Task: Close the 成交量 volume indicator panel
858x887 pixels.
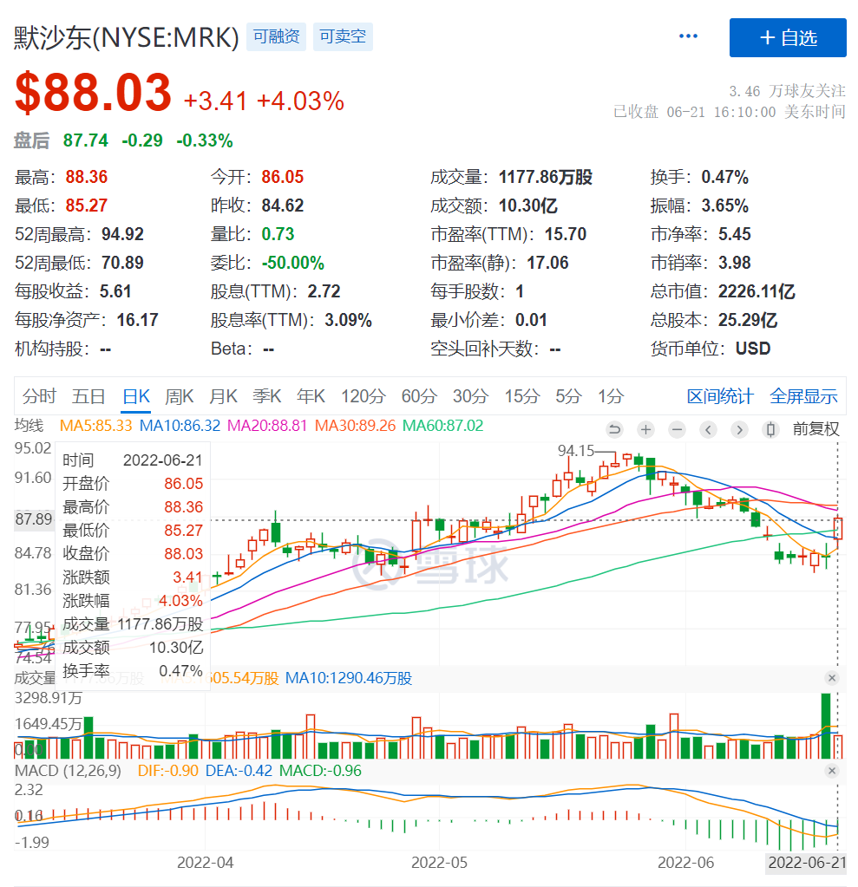Action: click(x=831, y=678)
